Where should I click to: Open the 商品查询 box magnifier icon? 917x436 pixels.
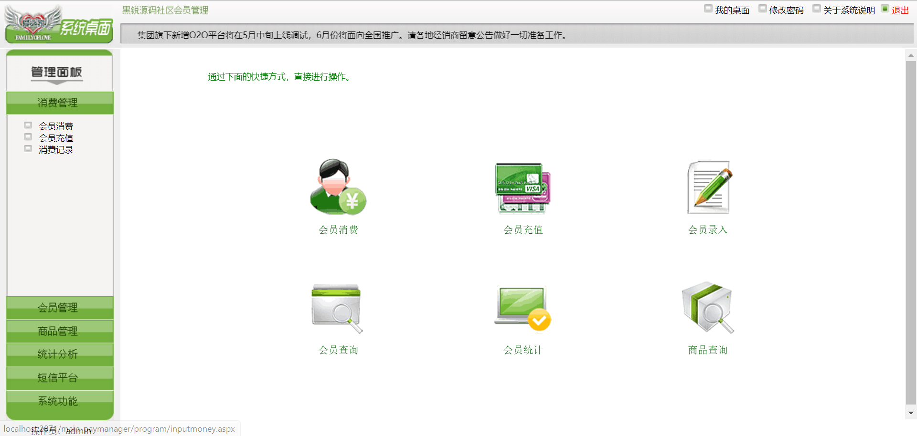coord(708,308)
